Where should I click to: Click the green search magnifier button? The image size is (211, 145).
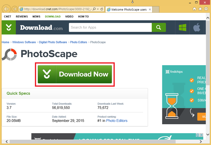159,27
